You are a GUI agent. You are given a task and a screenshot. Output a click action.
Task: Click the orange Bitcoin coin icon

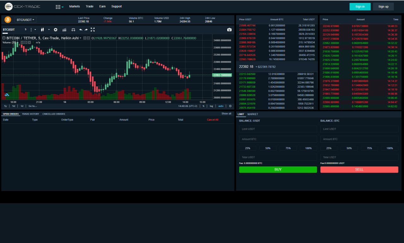pos(8,20)
